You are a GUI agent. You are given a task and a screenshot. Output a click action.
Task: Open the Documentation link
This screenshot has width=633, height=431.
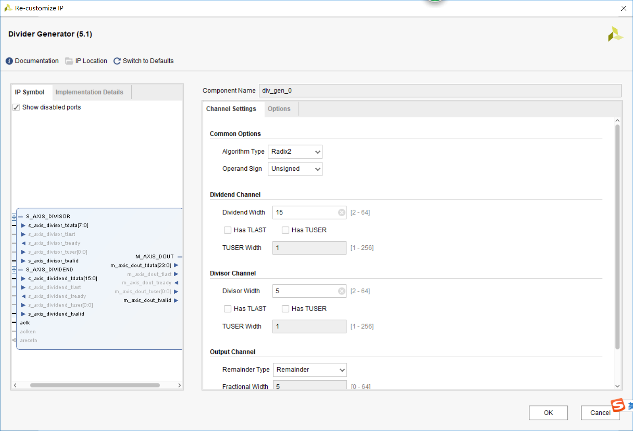coord(37,61)
